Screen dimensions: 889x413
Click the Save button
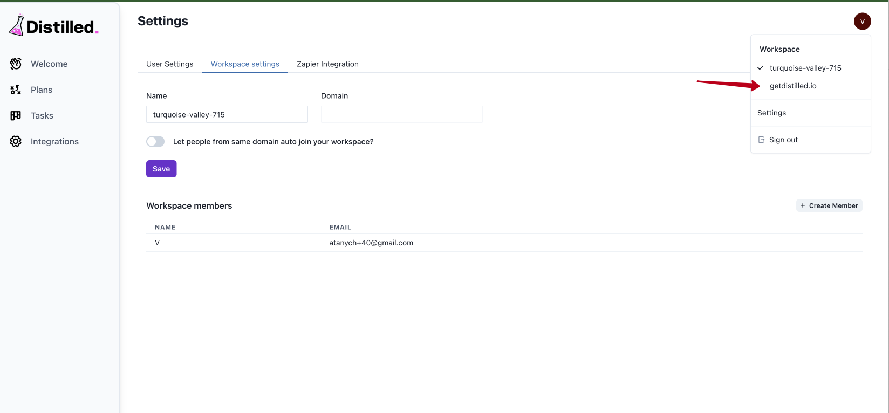[161, 169]
